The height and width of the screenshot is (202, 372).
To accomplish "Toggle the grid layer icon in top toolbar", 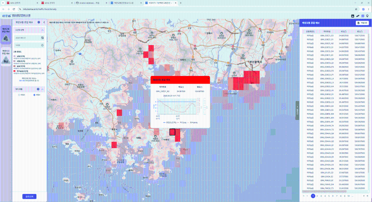I will click(x=363, y=16).
